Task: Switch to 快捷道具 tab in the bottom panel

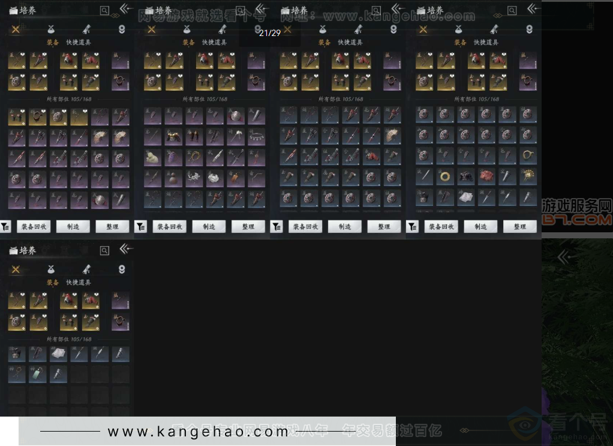Action: click(78, 282)
